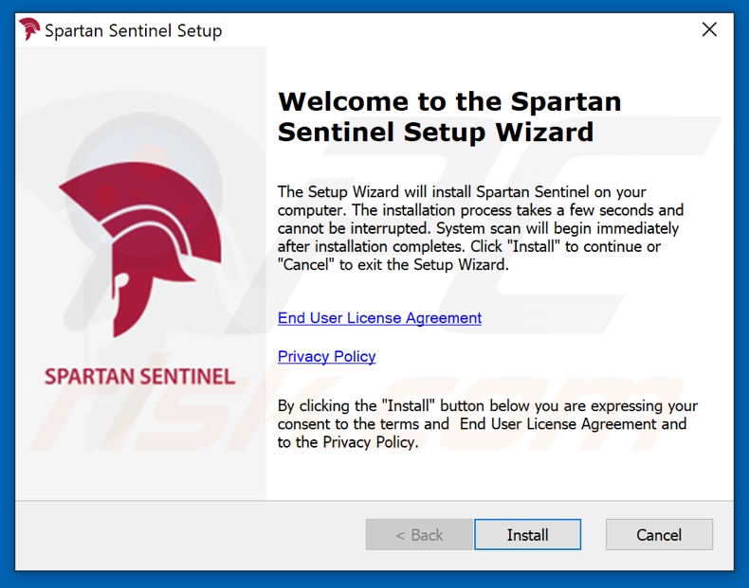Screen dimensions: 749x588
Task: Click the Install button
Action: tap(527, 535)
